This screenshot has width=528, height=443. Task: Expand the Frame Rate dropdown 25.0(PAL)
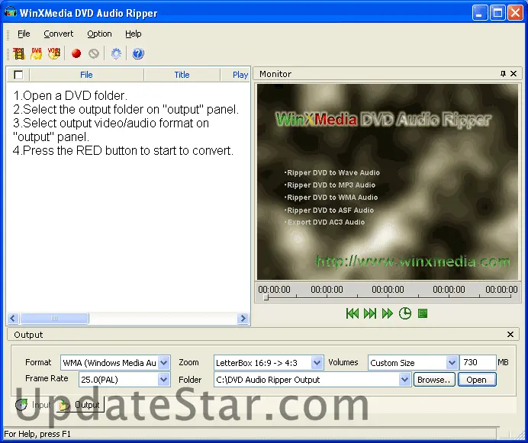point(163,380)
